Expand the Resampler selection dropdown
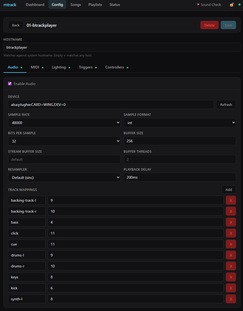243x311 pixels. click(64, 177)
